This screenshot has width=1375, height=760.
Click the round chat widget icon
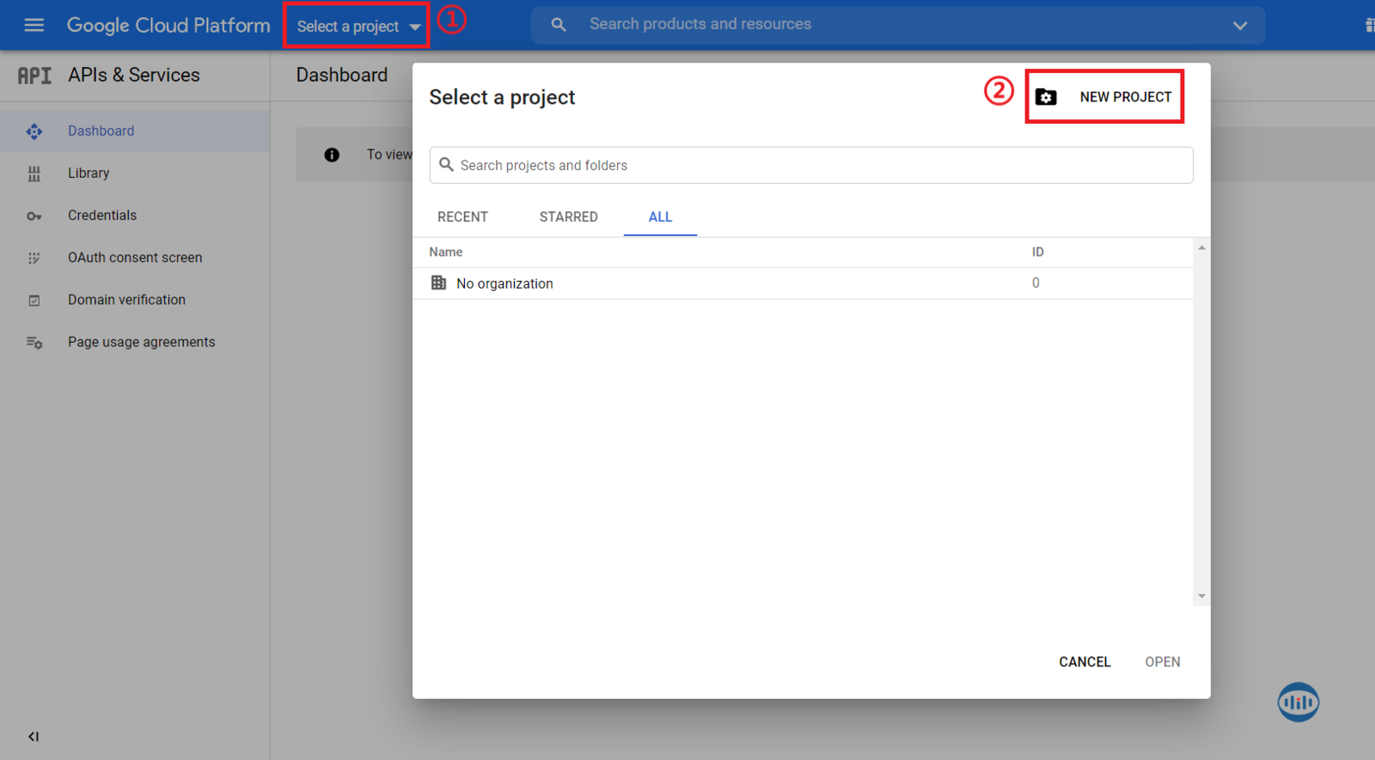click(1298, 702)
